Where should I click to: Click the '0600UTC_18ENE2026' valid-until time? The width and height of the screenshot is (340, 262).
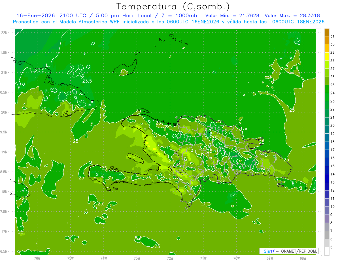298,22
